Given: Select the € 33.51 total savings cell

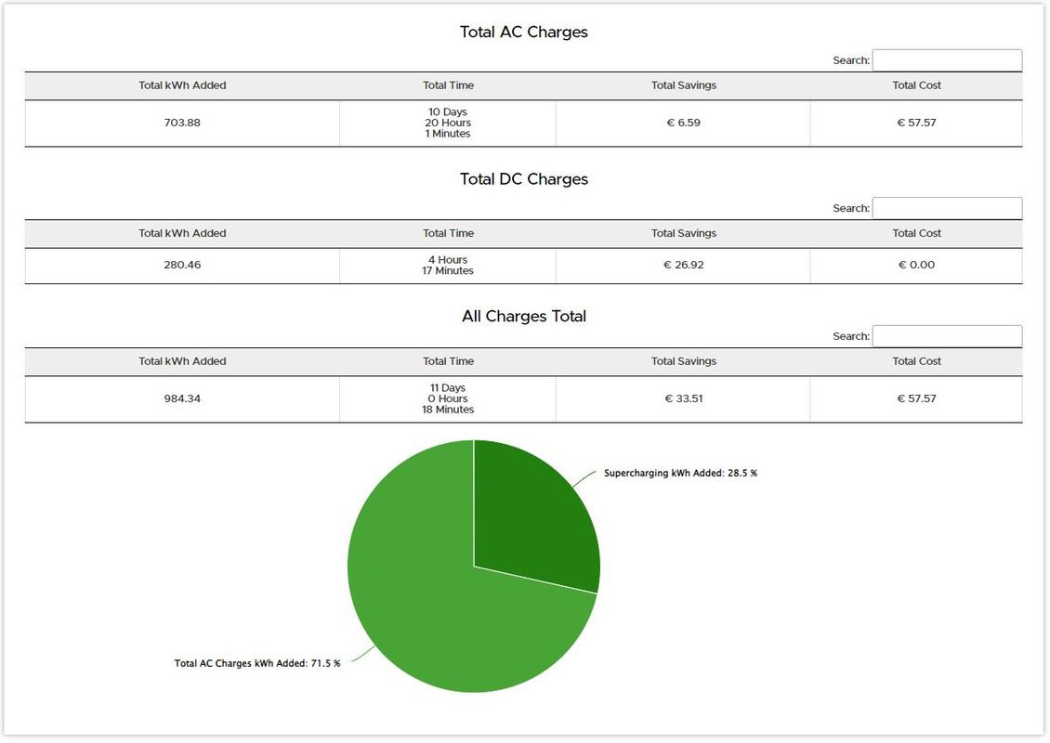Looking at the screenshot, I should [x=683, y=399].
